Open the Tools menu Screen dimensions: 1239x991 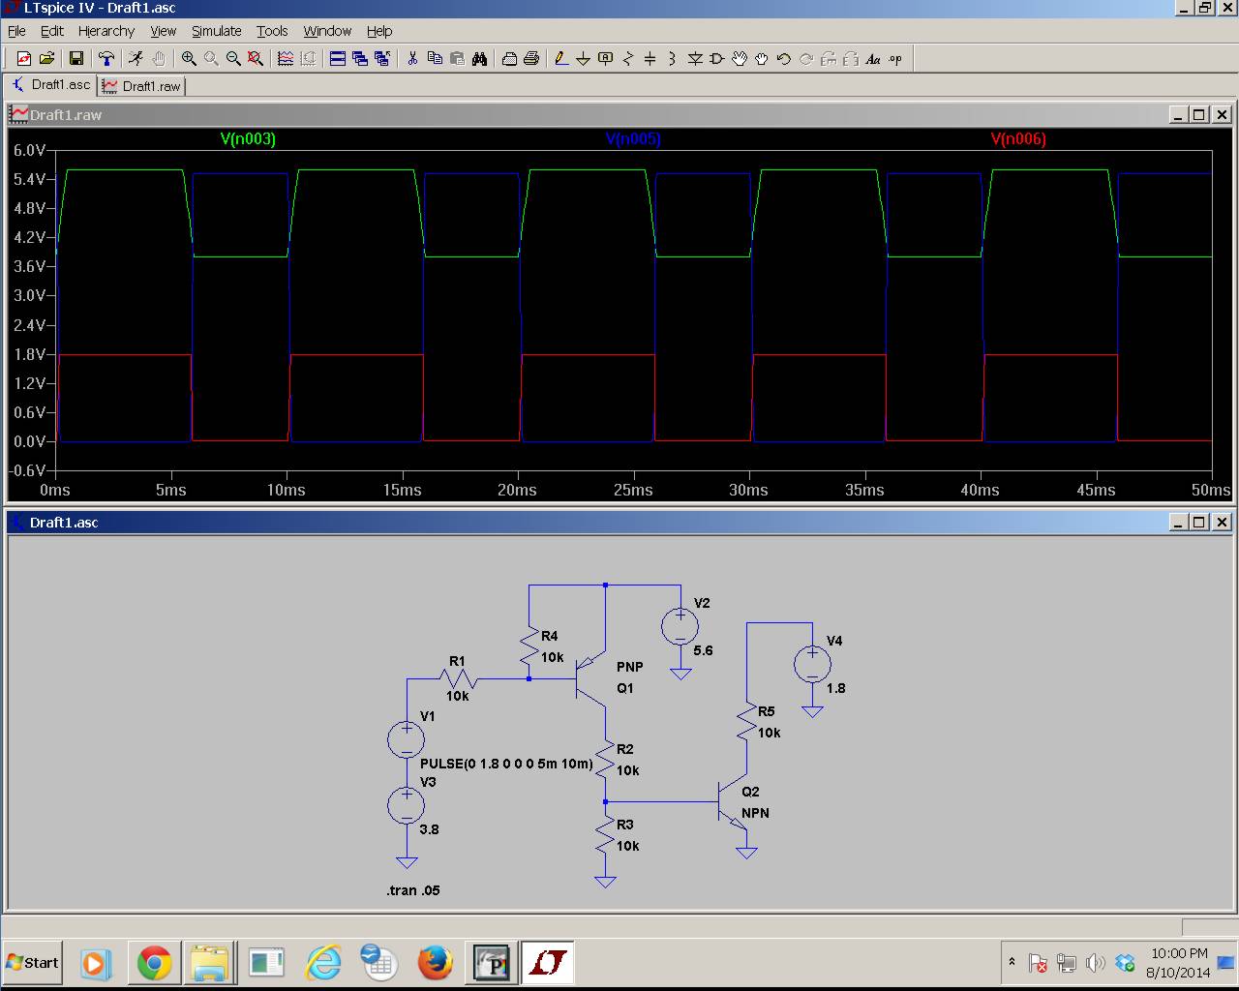tap(272, 31)
